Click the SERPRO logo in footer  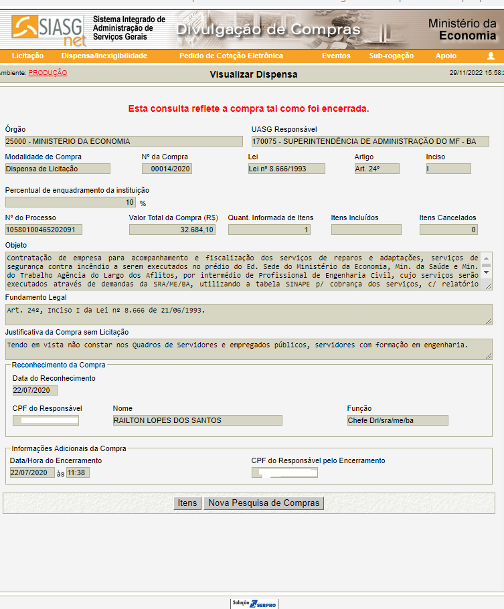point(254,603)
